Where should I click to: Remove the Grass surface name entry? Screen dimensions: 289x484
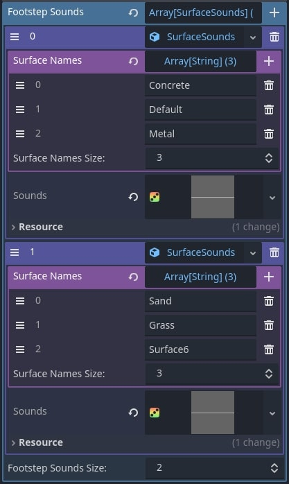pyautogui.click(x=269, y=325)
